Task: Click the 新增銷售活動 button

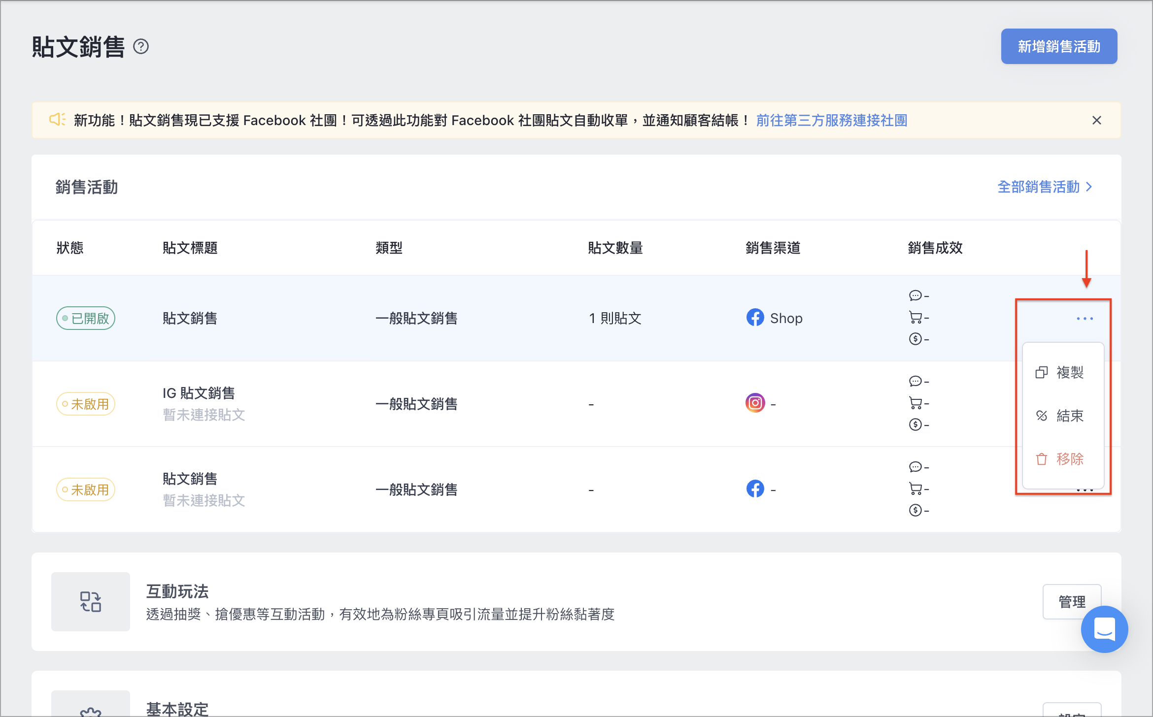Action: tap(1059, 46)
